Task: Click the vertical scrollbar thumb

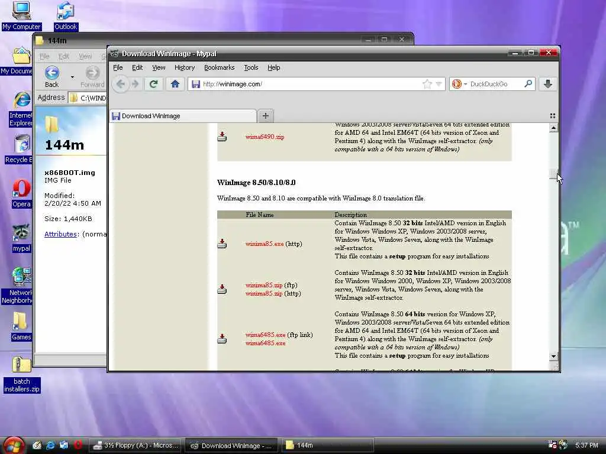Action: (x=553, y=174)
